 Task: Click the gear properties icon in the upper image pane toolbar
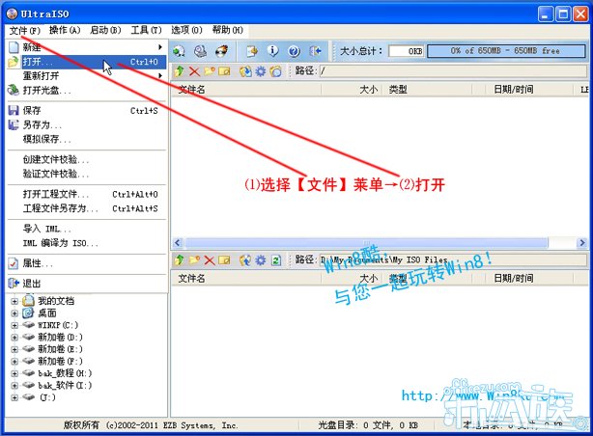(261, 70)
